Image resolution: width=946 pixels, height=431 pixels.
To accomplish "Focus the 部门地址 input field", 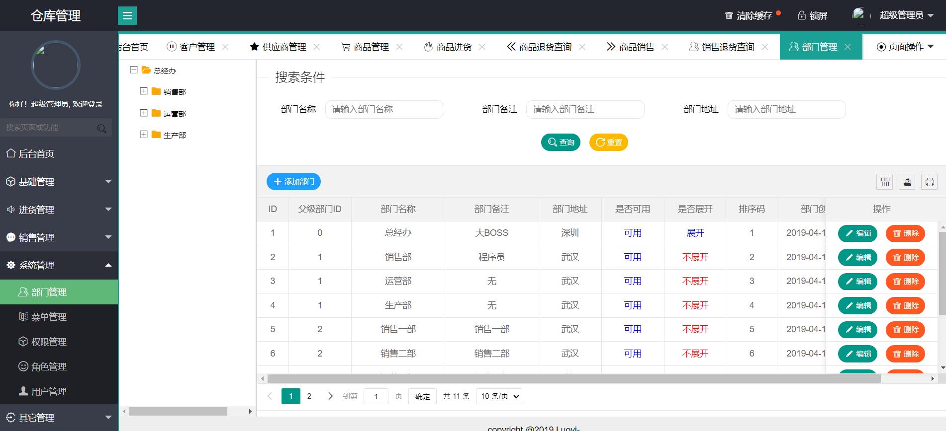I will (x=787, y=109).
